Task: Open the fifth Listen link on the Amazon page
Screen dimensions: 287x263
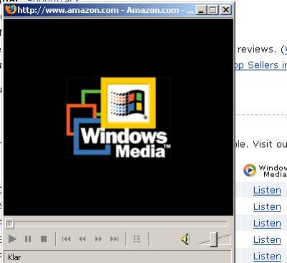Action: click(x=267, y=257)
